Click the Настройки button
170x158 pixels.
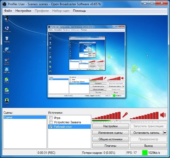pos(110,126)
